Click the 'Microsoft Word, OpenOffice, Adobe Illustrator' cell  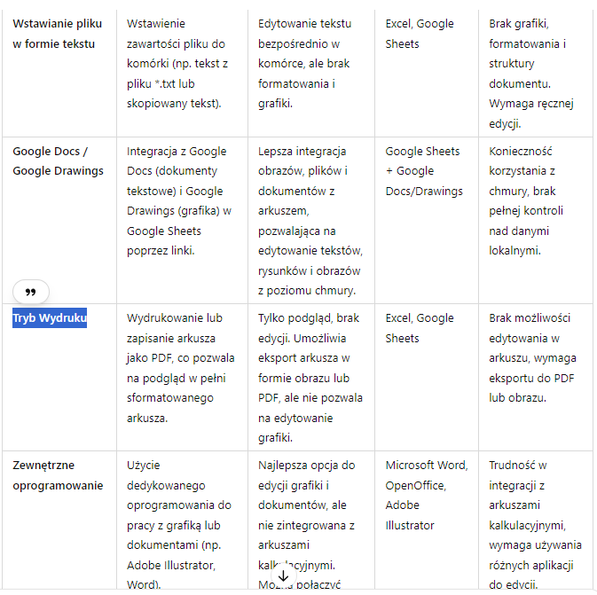click(x=424, y=495)
